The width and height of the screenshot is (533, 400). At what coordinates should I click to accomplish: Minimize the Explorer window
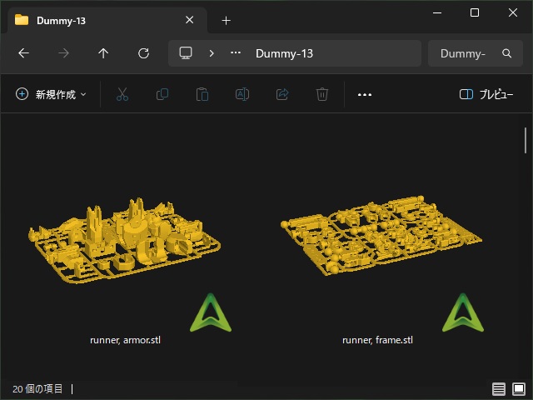point(437,13)
